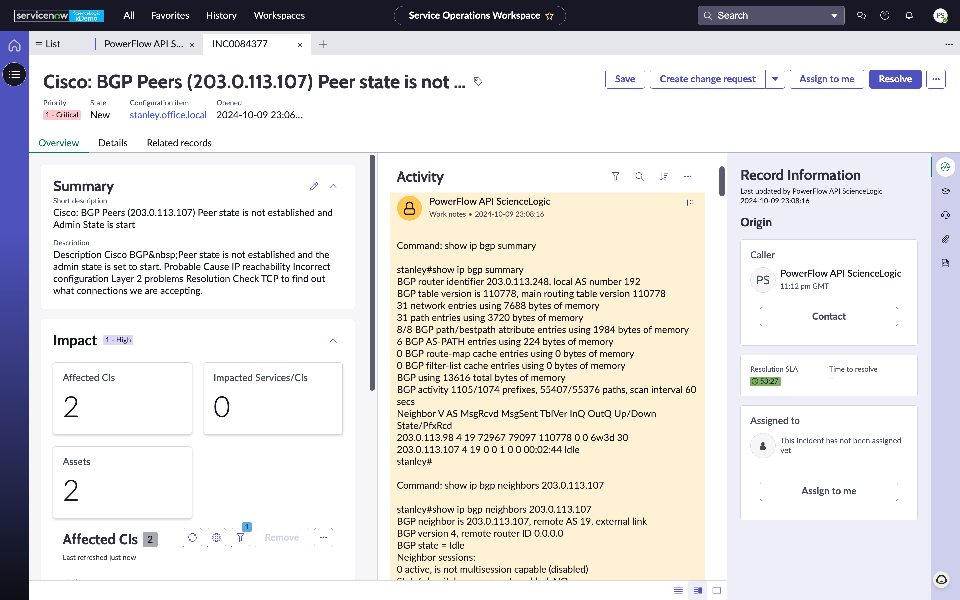Close the PowerFlow API S... tab

click(x=192, y=45)
